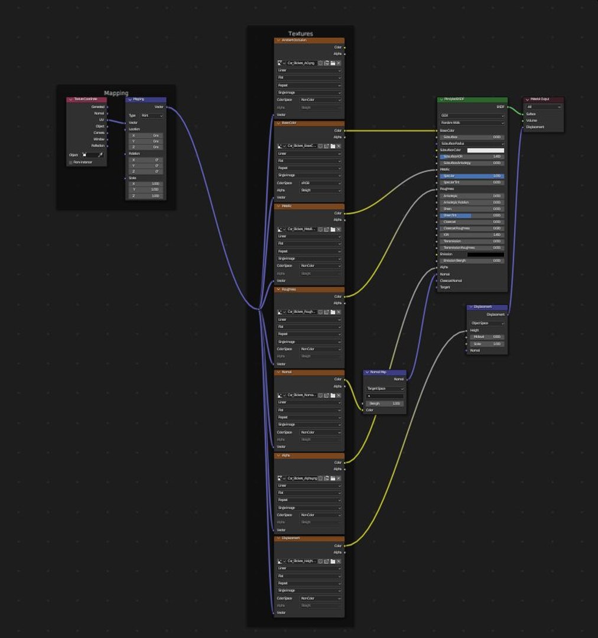The width and height of the screenshot is (598, 638).
Task: Toggle From Instancer checkbox in Texture Coordinate
Action: pos(71,162)
